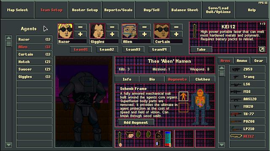Image resolution: width=270 pixels, height=151 pixels.
Task: Select team04
Action: point(159,49)
